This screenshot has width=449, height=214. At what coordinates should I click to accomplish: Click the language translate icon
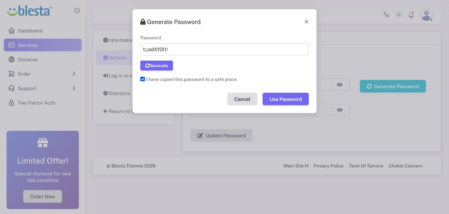click(x=386, y=14)
